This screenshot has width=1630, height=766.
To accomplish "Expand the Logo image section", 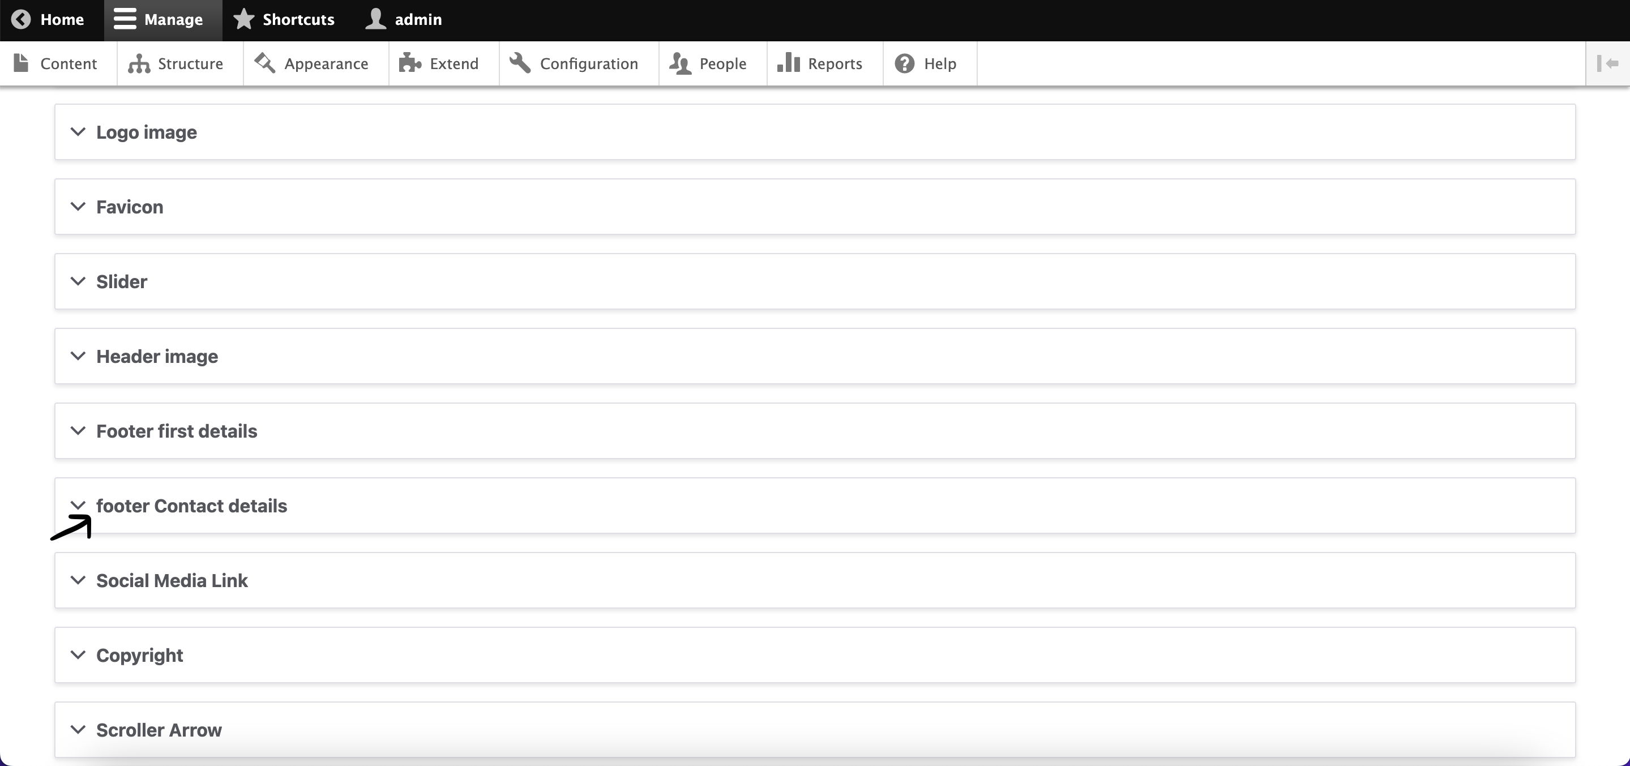I will (146, 131).
